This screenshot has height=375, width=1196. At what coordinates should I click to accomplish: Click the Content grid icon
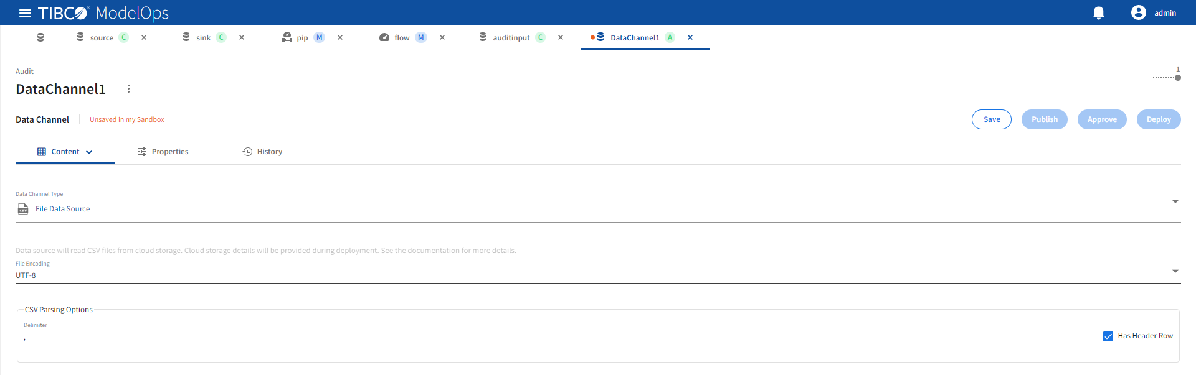pyautogui.click(x=42, y=152)
